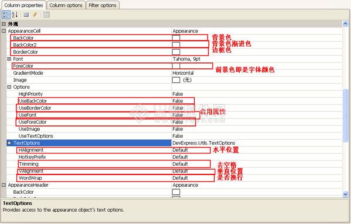The height and width of the screenshot is (224, 351).
Task: Select the ForeColor property name
Action: point(23,66)
